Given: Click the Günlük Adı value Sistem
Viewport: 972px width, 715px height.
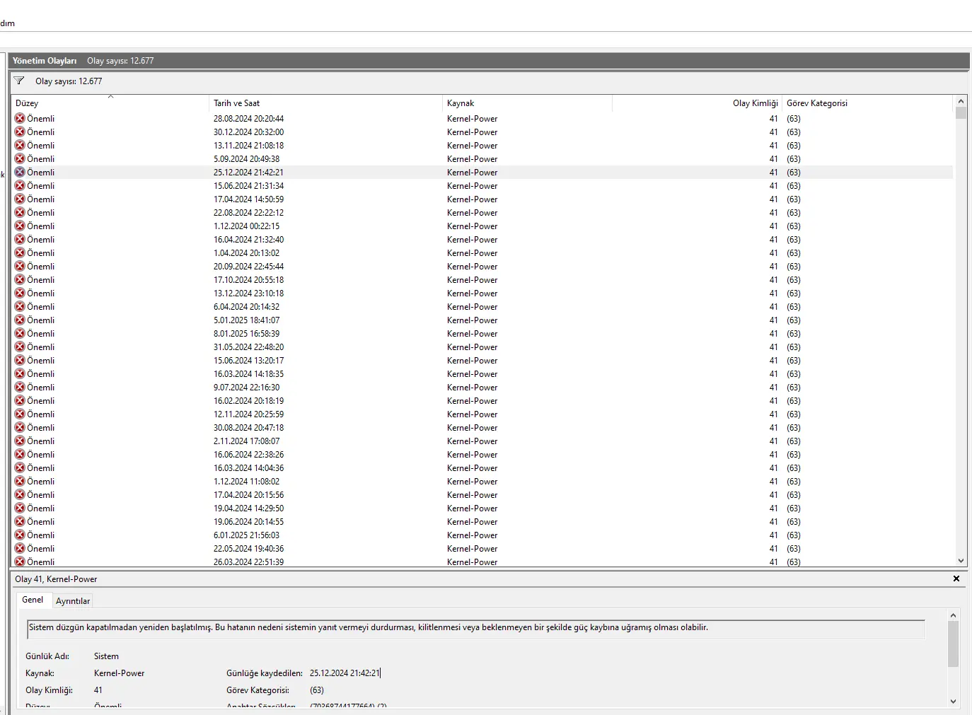Looking at the screenshot, I should pos(106,656).
